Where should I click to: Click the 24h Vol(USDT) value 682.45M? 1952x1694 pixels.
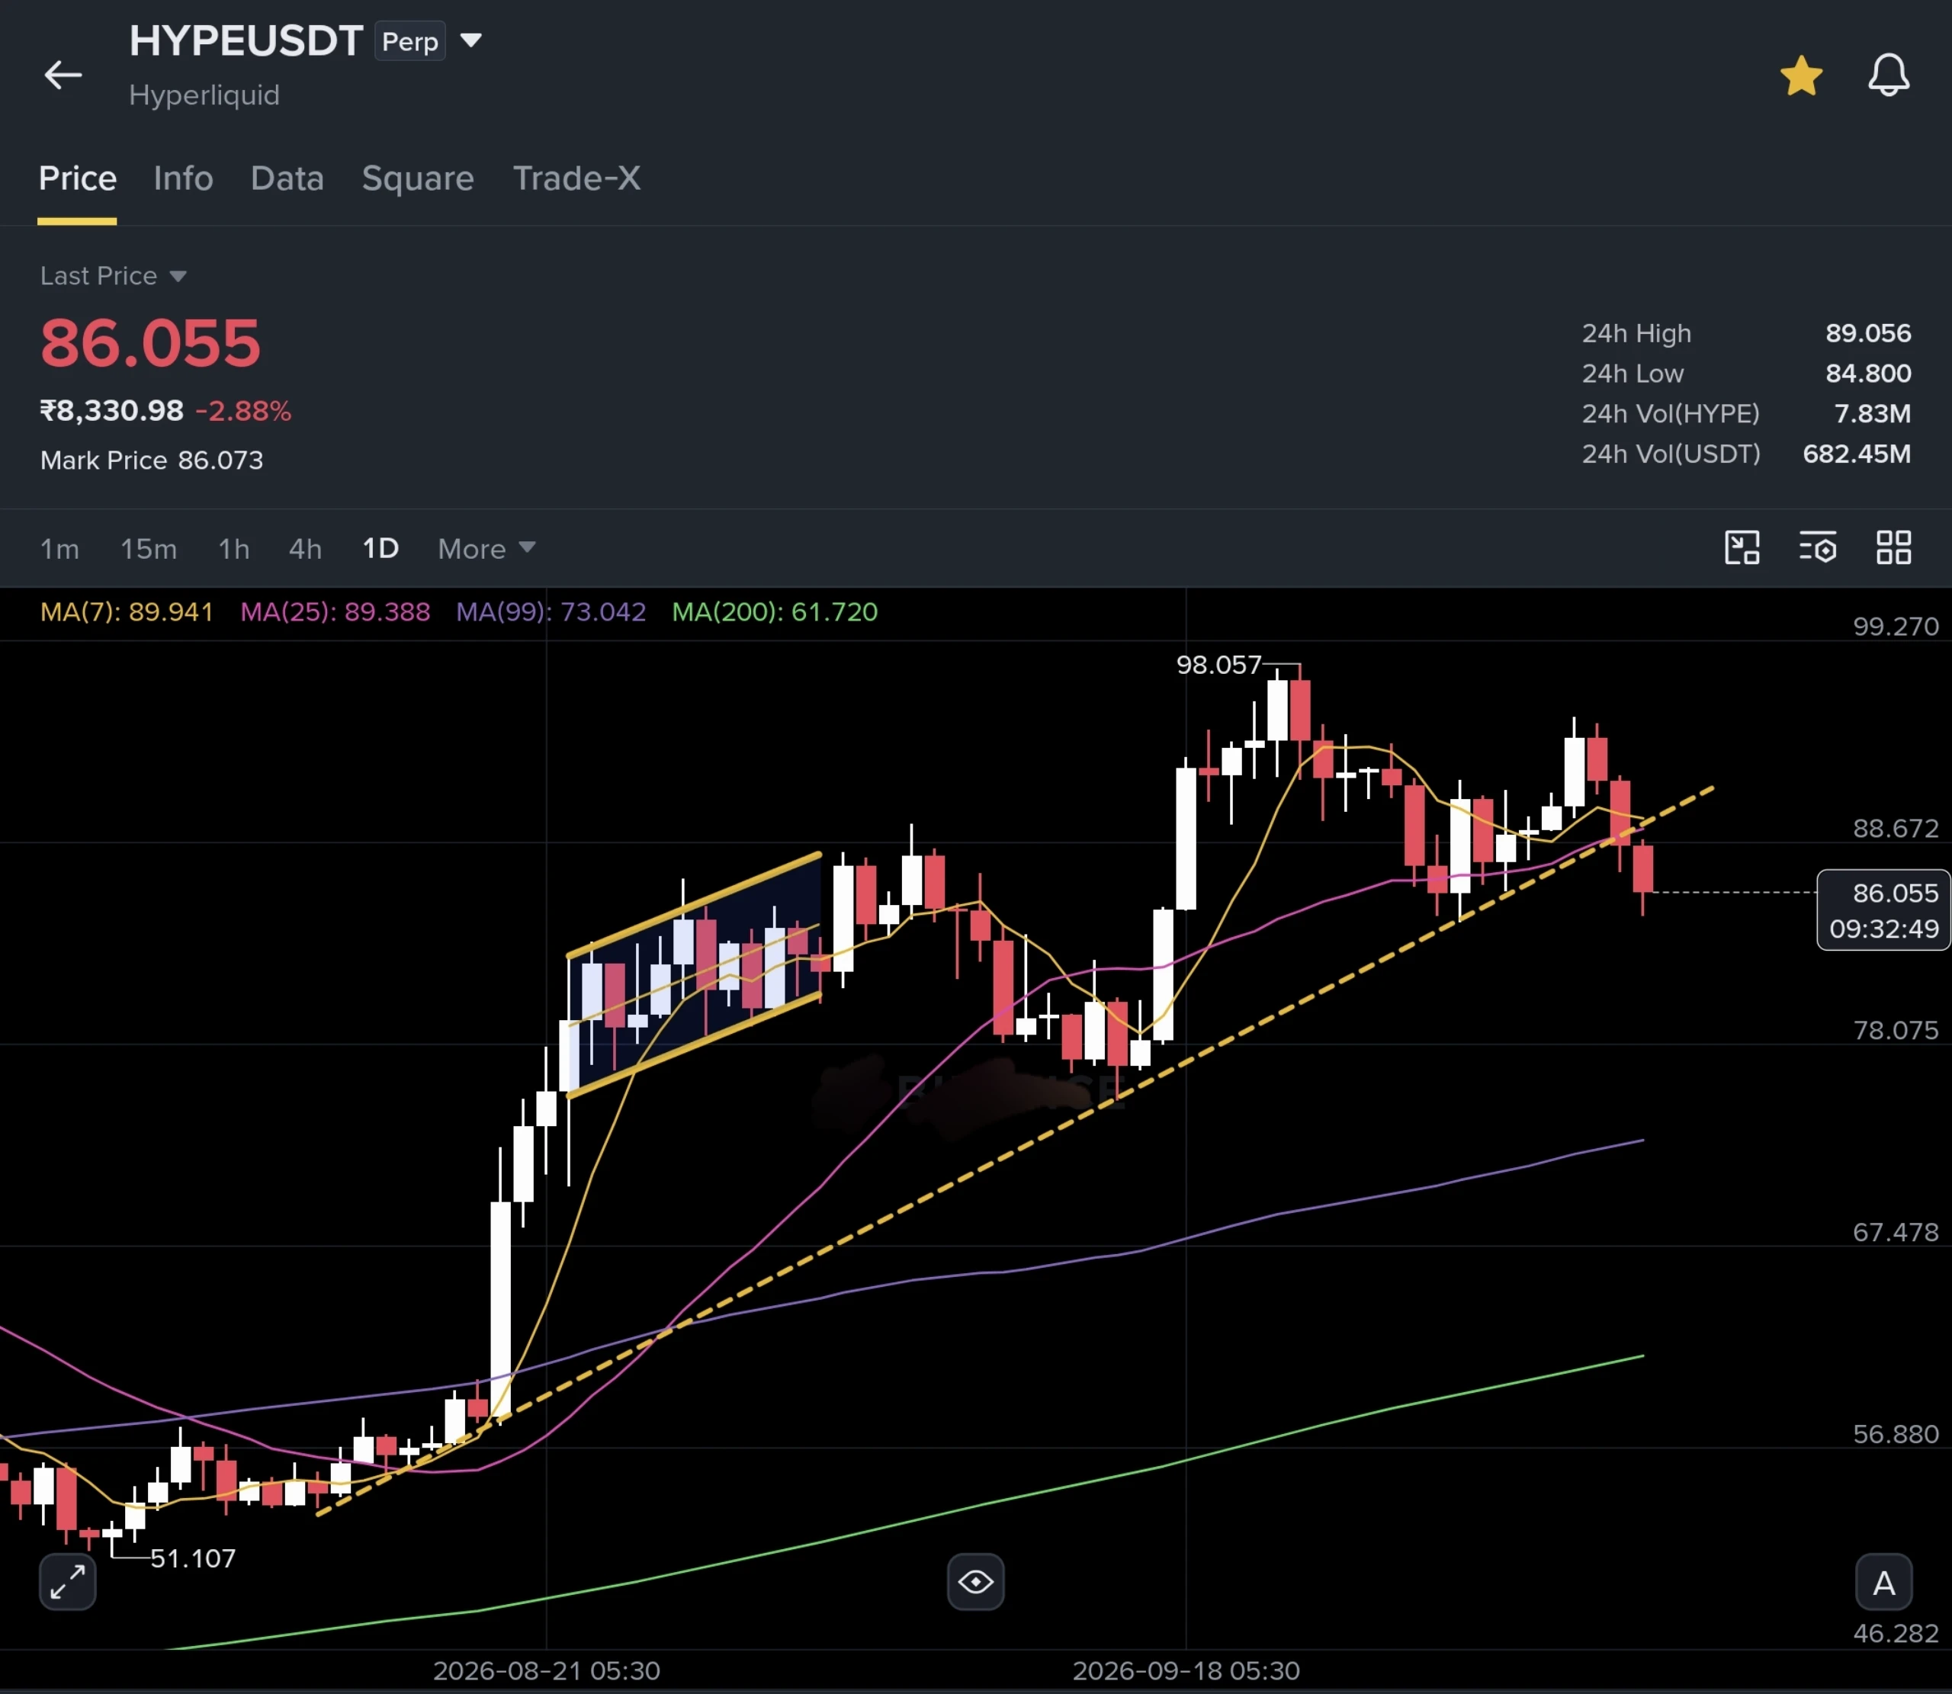pyautogui.click(x=1857, y=454)
